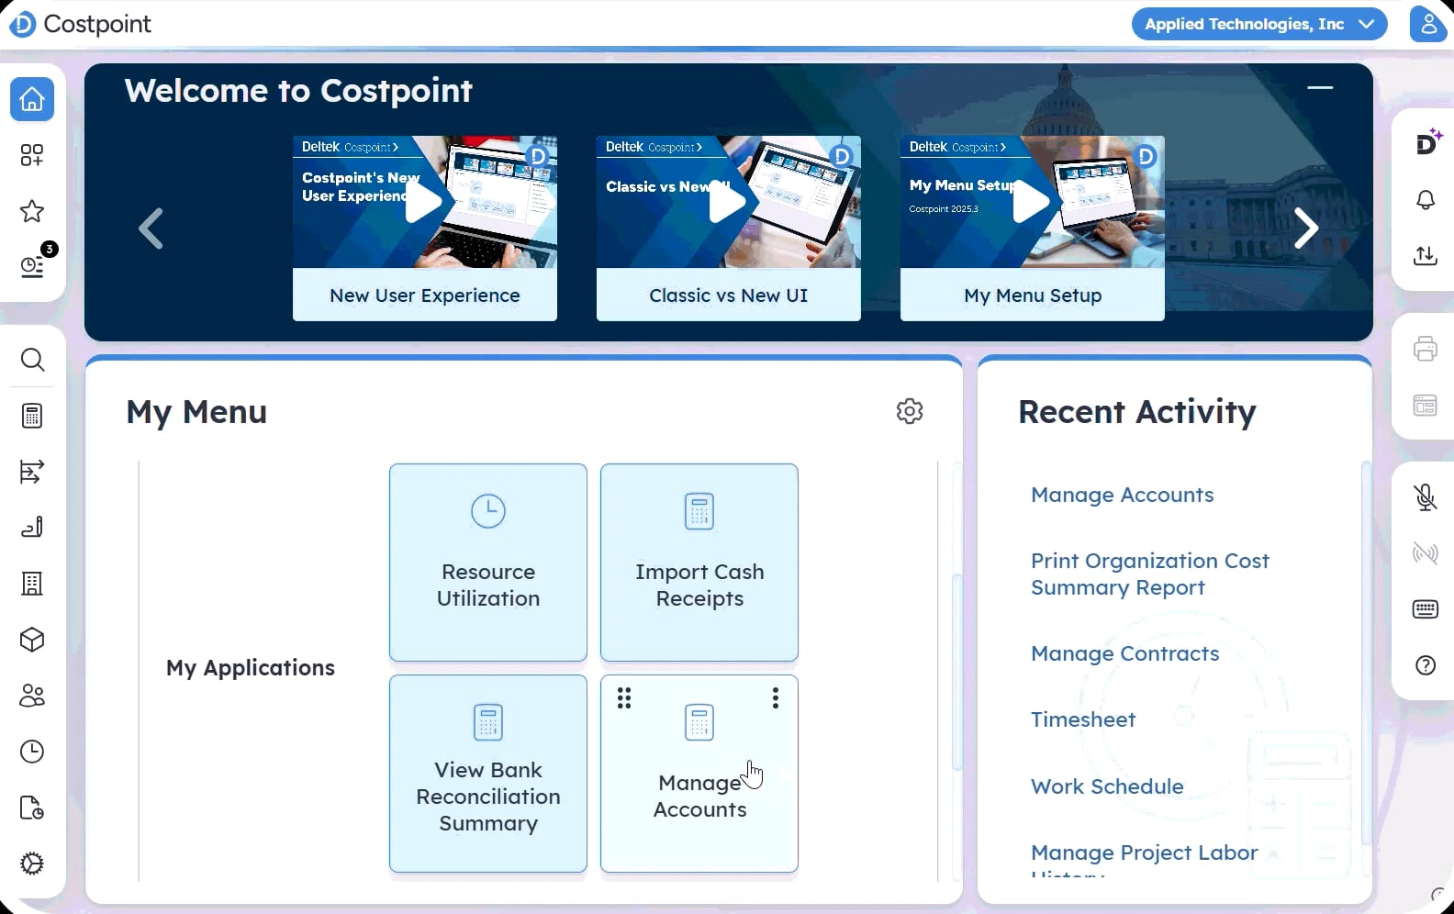Toggle the muted microphone icon

click(1426, 497)
